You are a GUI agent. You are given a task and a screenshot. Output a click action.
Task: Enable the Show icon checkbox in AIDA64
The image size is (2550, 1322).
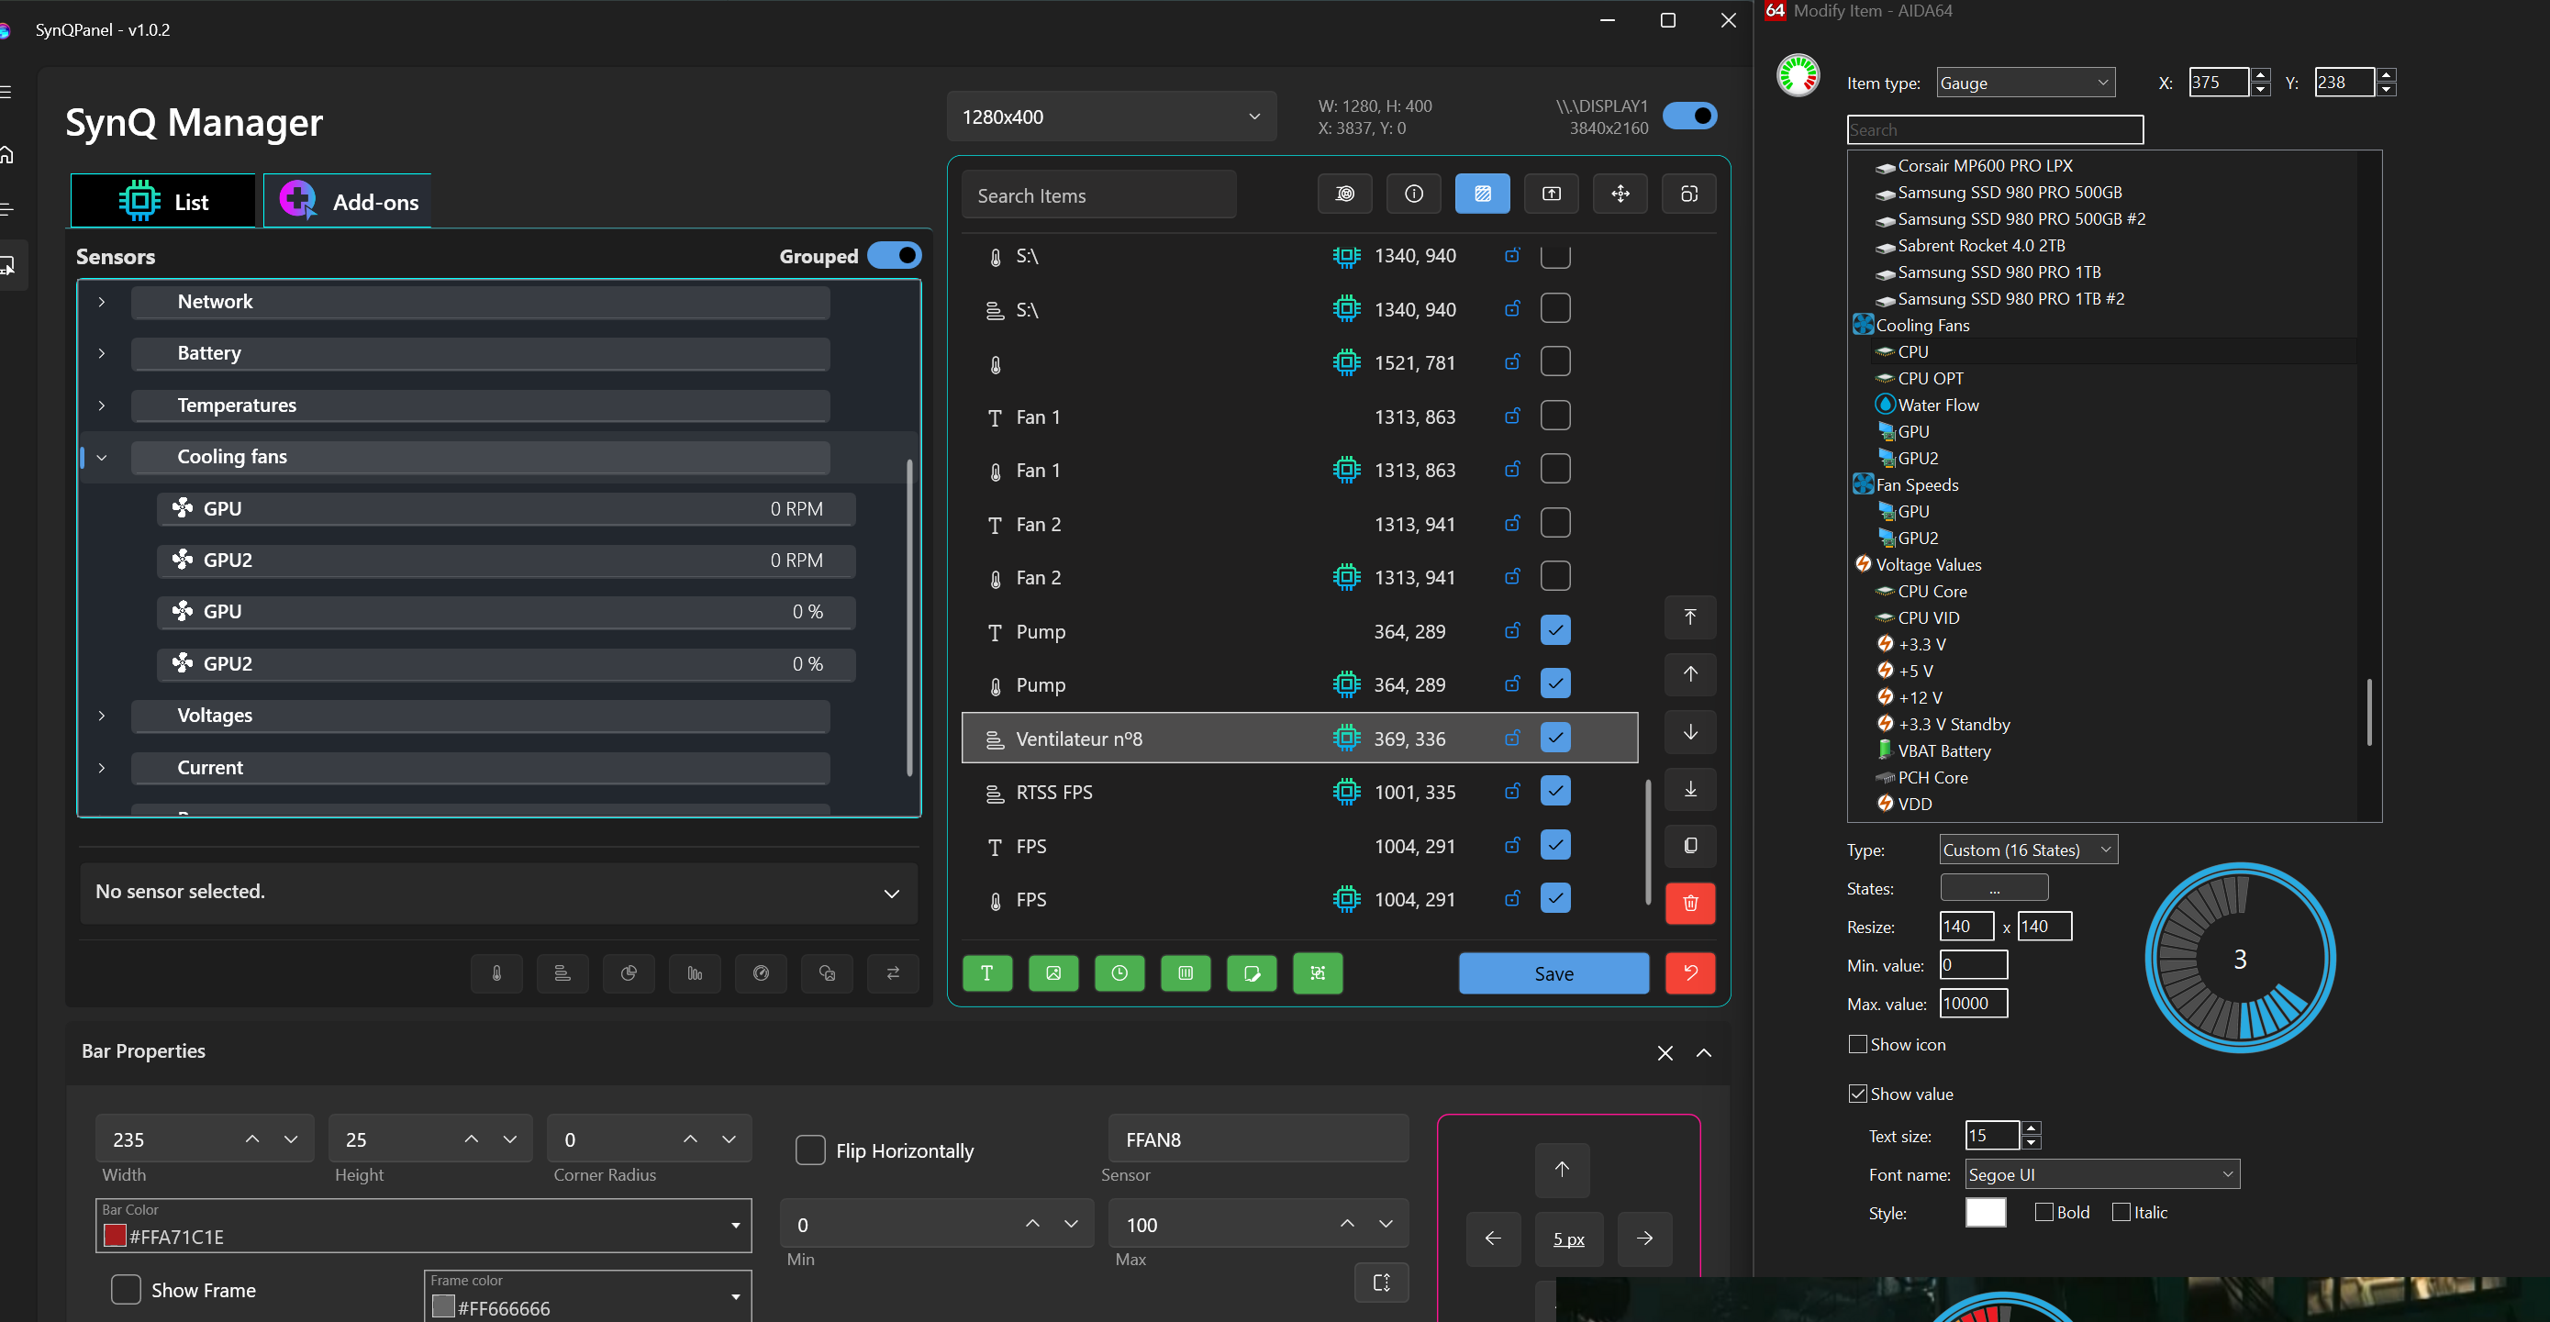click(1858, 1045)
